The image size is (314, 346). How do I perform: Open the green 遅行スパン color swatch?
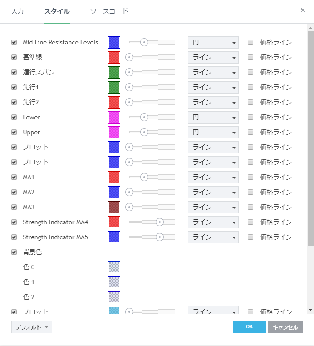point(114,72)
